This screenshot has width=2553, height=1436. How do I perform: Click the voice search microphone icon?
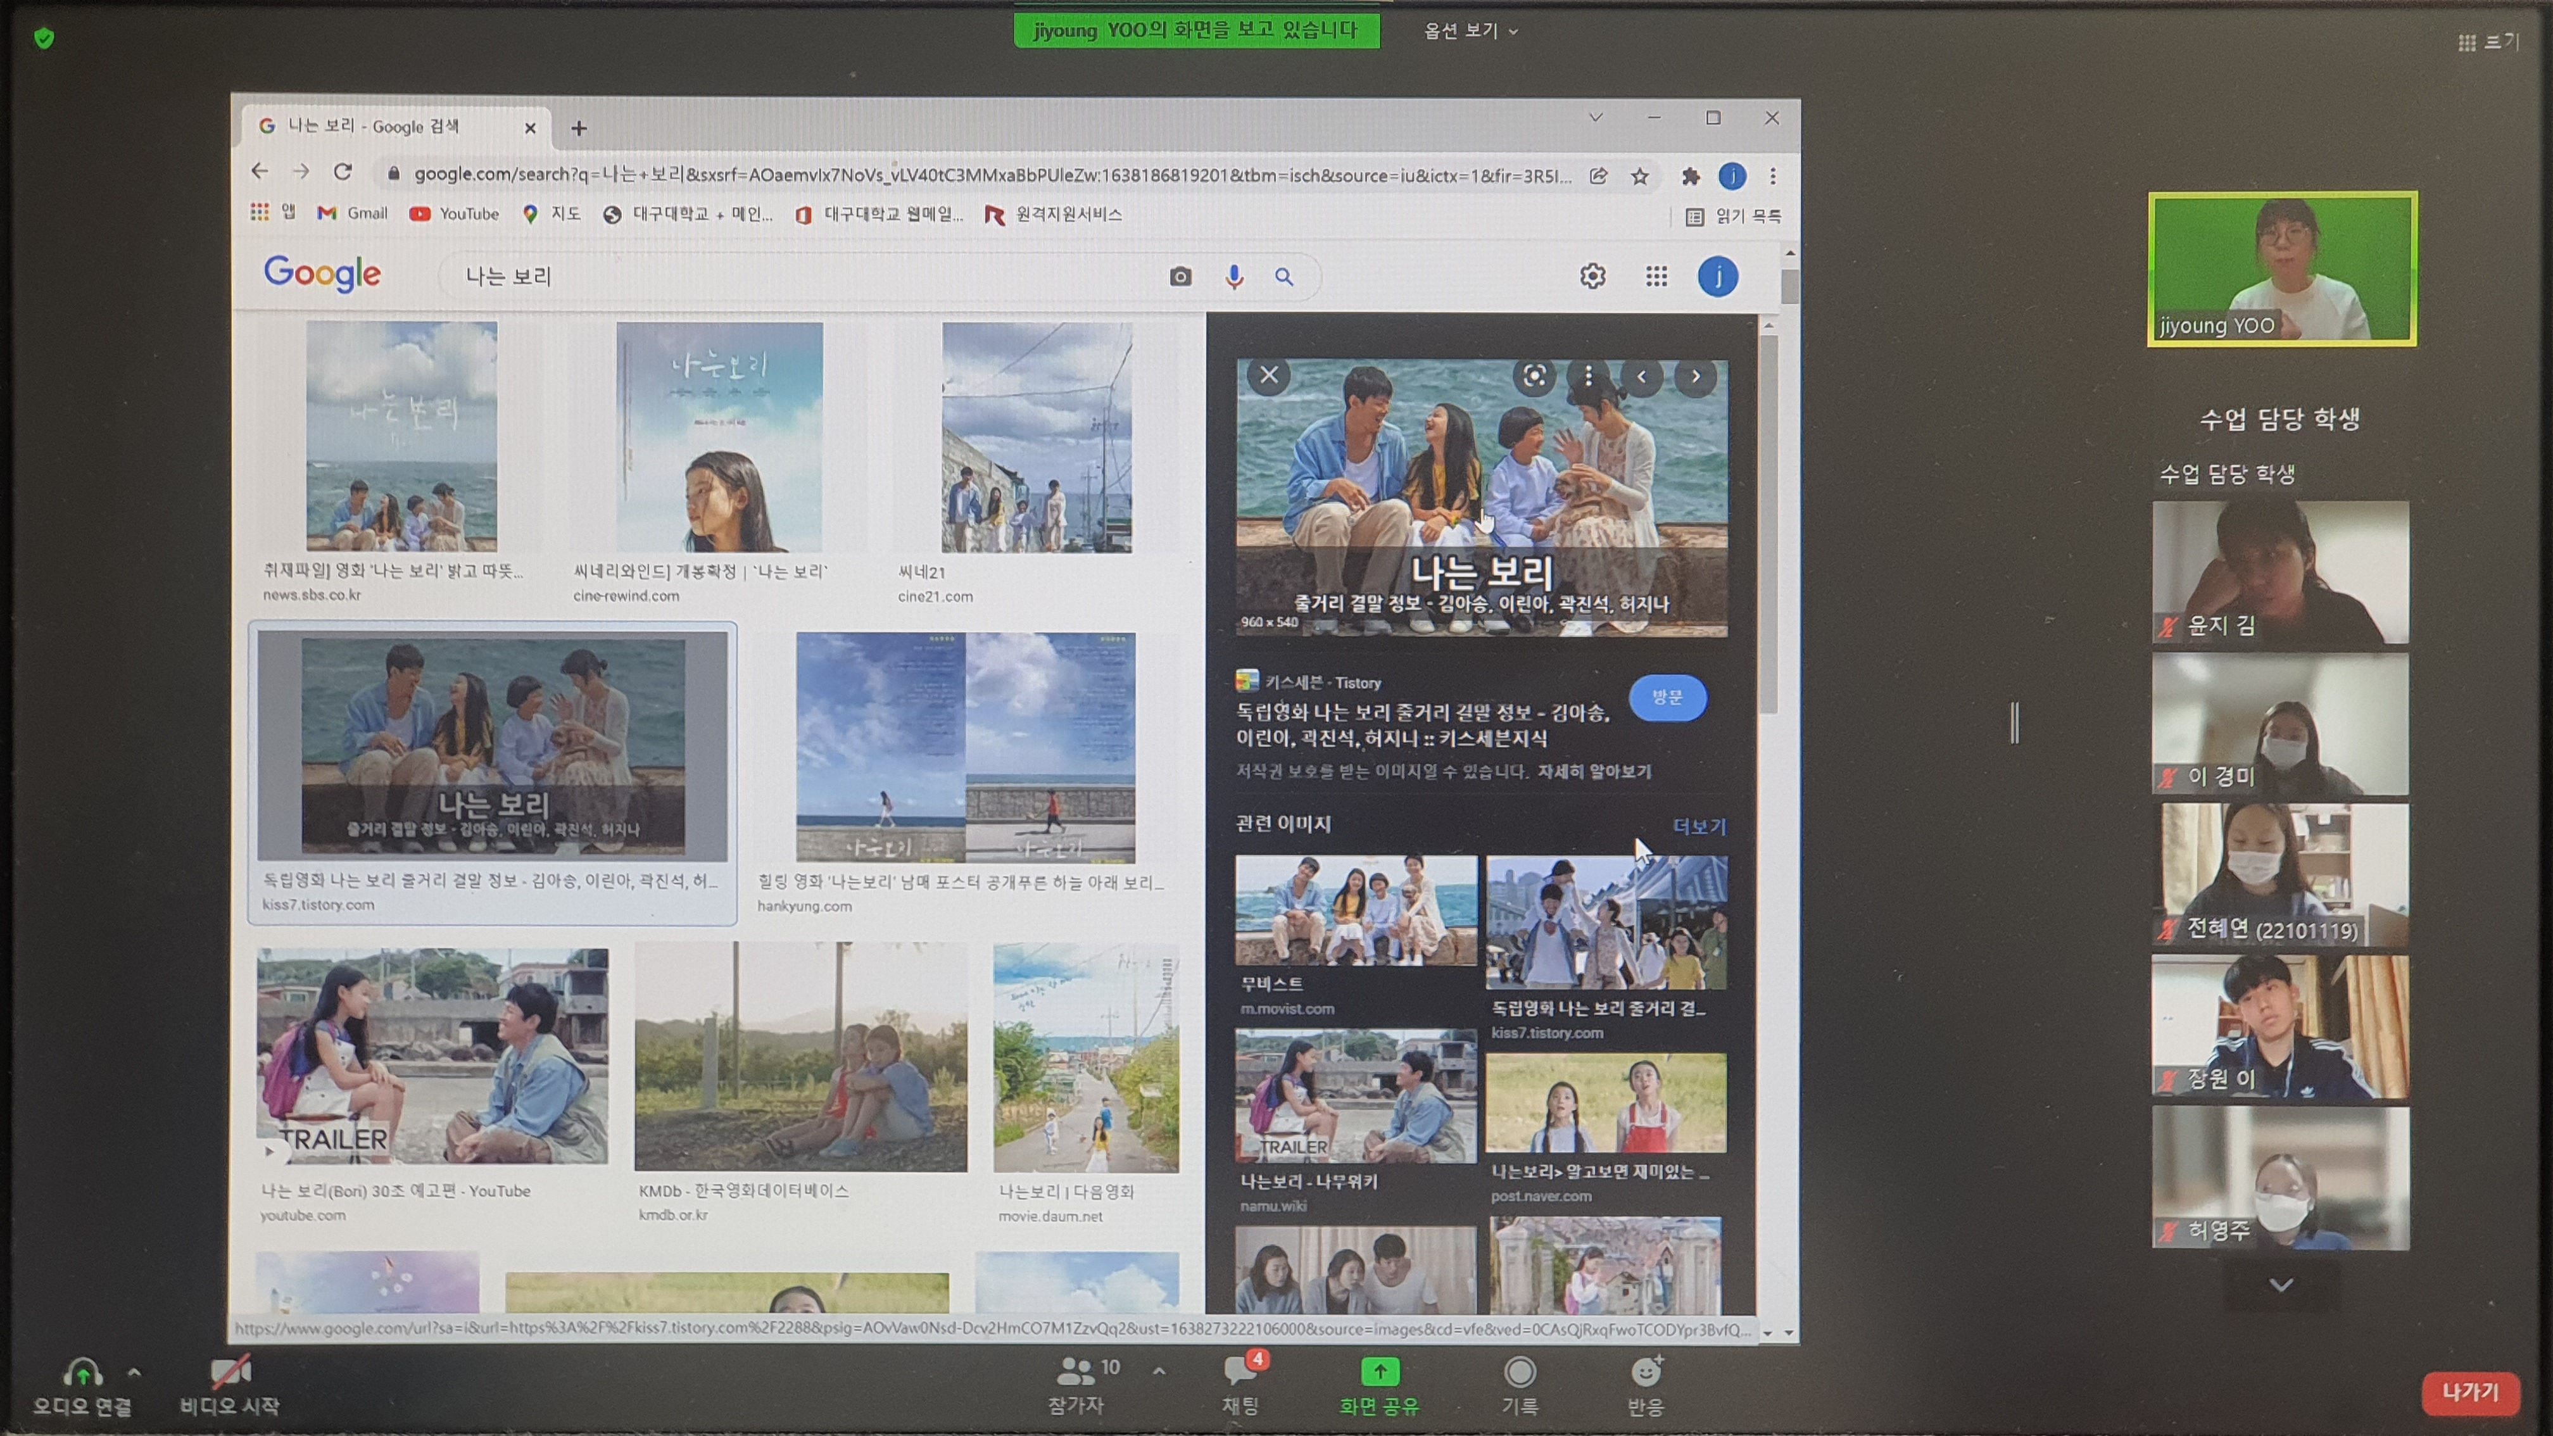click(1234, 277)
